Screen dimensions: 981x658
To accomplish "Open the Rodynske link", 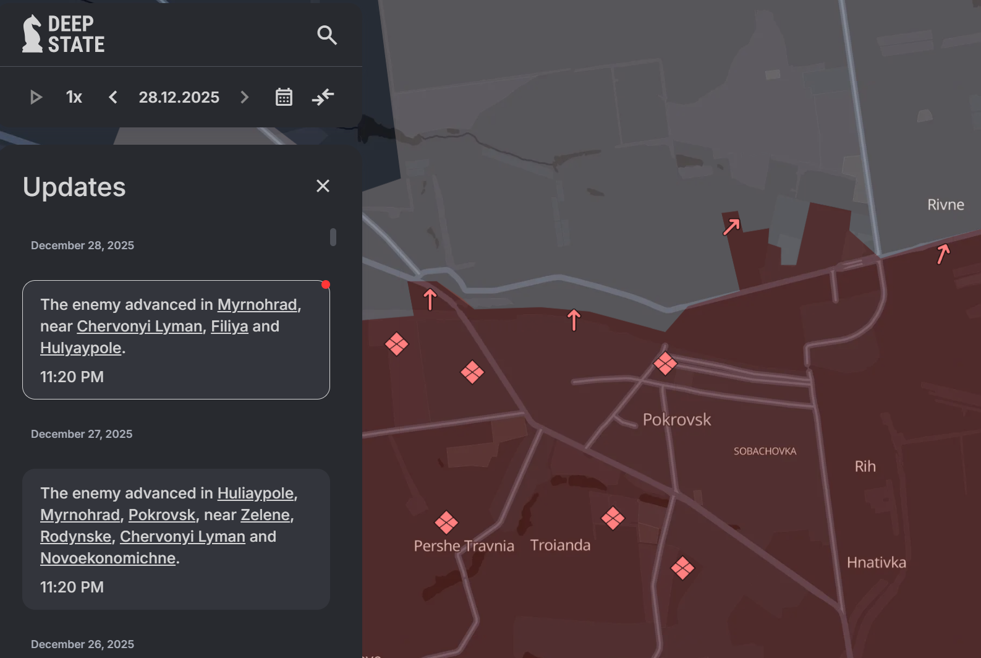I will pyautogui.click(x=76, y=537).
